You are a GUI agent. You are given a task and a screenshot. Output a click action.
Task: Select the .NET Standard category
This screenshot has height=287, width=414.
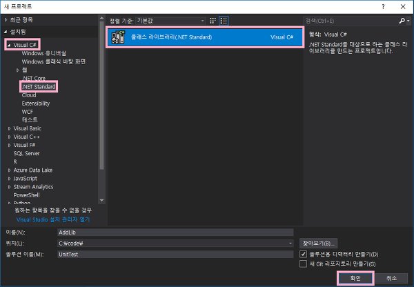[39, 87]
